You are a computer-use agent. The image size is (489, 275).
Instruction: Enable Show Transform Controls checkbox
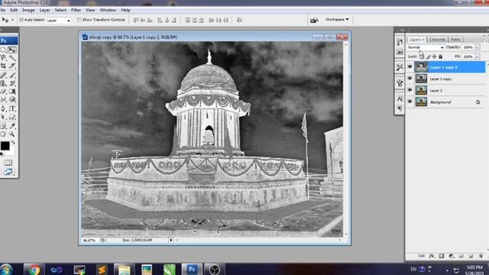[79, 20]
